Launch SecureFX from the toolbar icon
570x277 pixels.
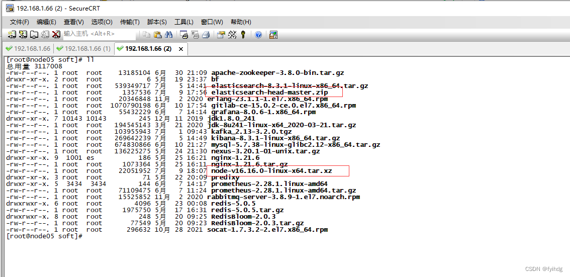point(273,35)
